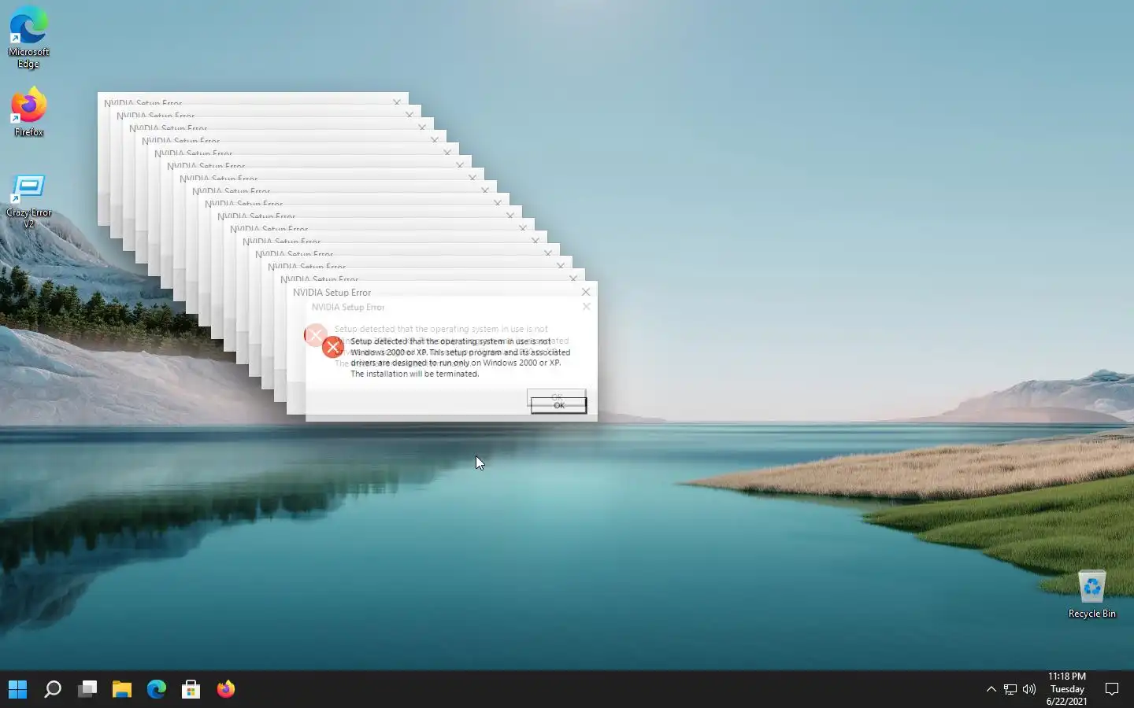Open the clock and date flyout
The image size is (1134, 708).
tap(1067, 689)
